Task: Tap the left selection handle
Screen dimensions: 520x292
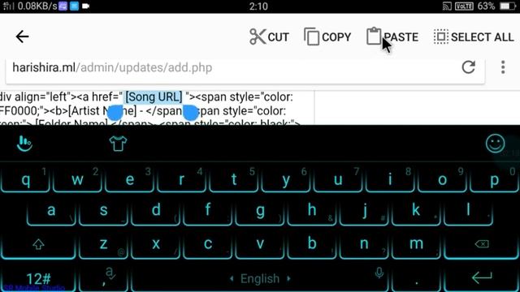Action: click(x=115, y=113)
